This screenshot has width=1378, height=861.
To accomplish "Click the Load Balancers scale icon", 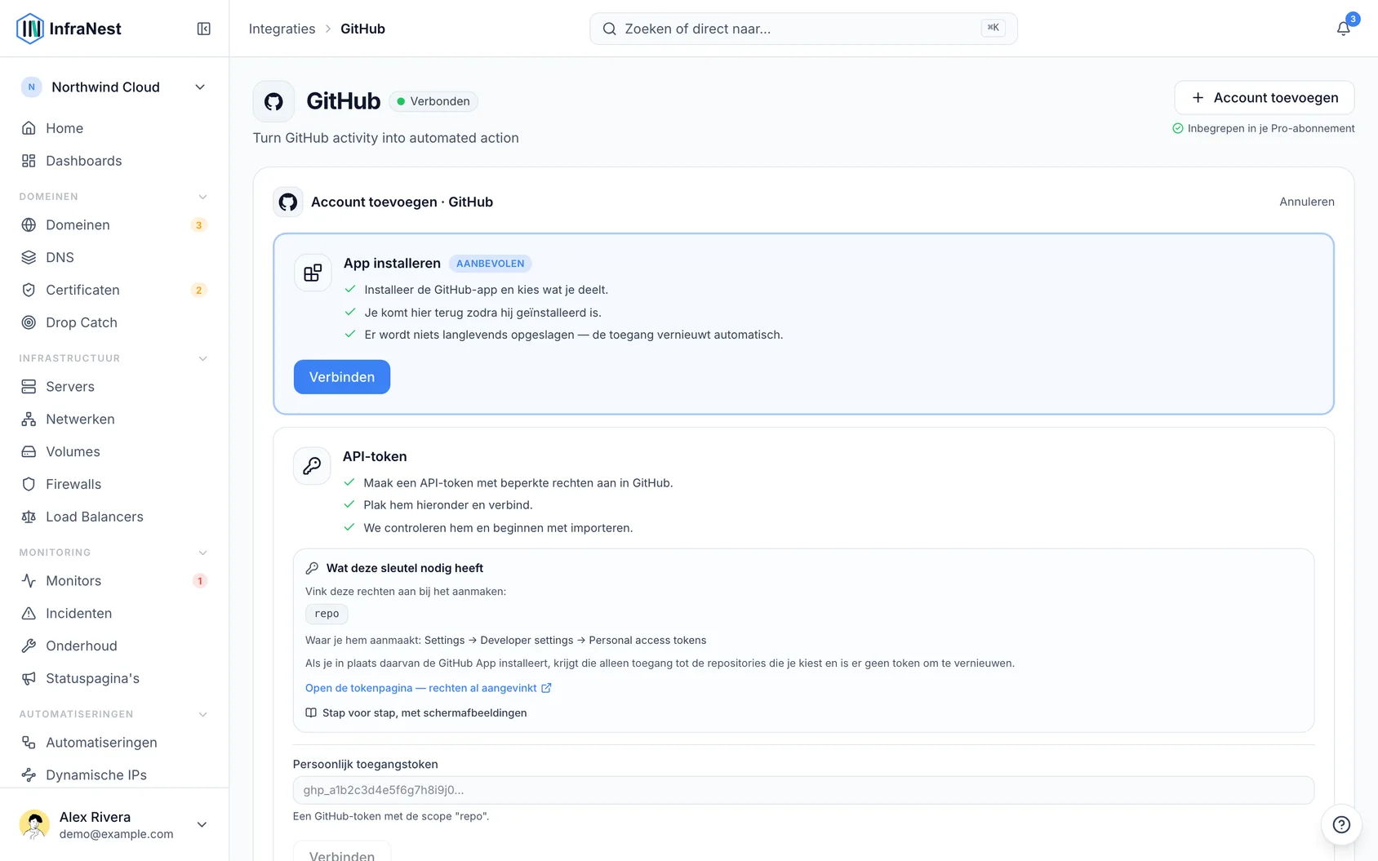I will 29,517.
